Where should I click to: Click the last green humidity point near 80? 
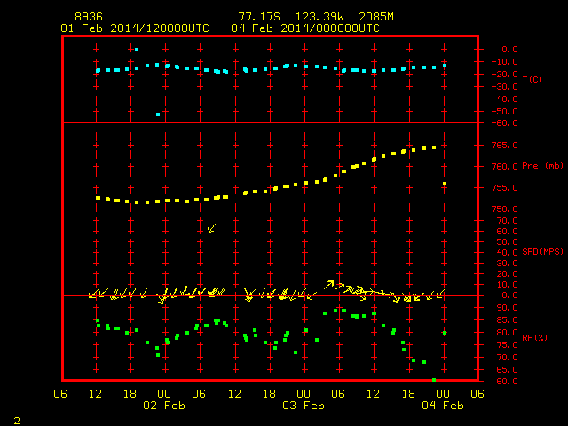[x=445, y=333]
